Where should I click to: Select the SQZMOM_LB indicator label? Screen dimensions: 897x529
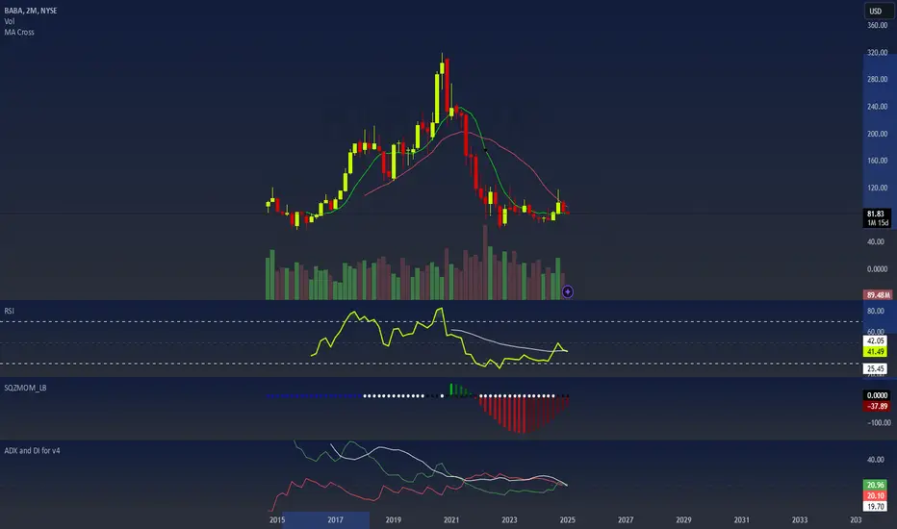[x=25, y=388]
